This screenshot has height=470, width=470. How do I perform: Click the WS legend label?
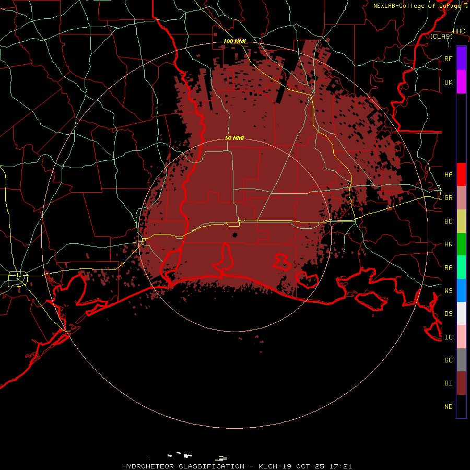click(x=449, y=290)
